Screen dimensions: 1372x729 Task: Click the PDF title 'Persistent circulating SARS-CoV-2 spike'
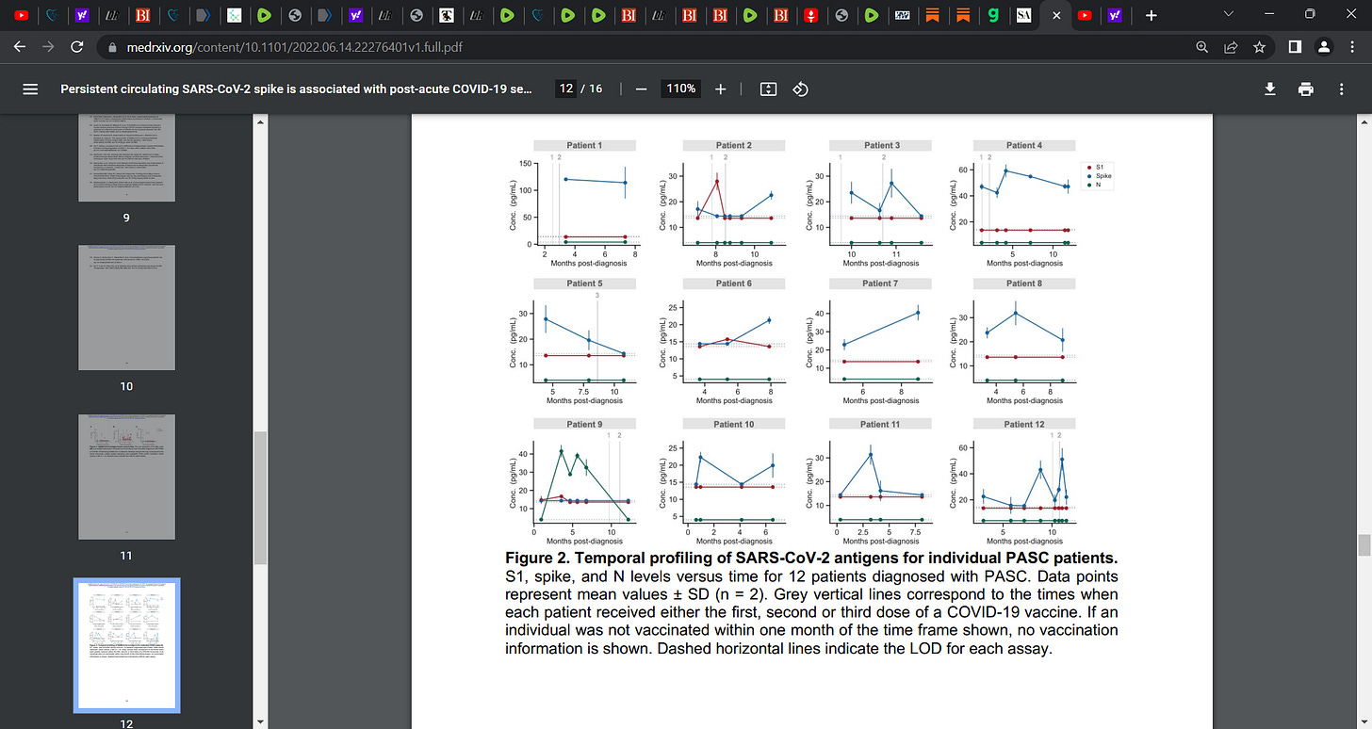[x=296, y=89]
